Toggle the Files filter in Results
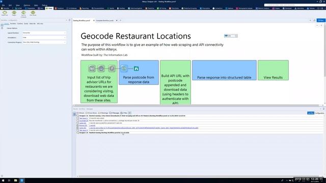This screenshot has height=183, width=326. (x=124, y=113)
